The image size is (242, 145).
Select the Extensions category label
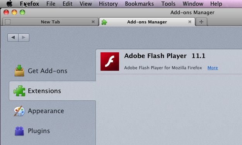44,91
